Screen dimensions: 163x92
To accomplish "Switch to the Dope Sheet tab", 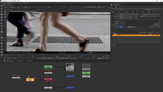I will point(29,61).
